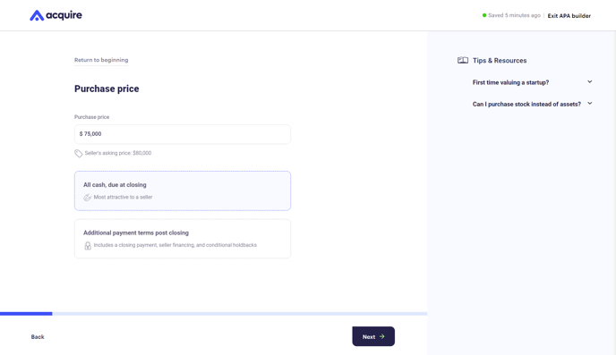Image resolution: width=616 pixels, height=355 pixels.
Task: Go Back to the previous step
Action: click(x=38, y=336)
